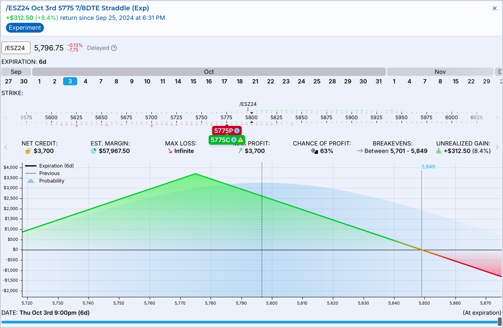The height and width of the screenshot is (328, 503).
Task: Click the Max Loss red arrow icon
Action: coord(170,151)
